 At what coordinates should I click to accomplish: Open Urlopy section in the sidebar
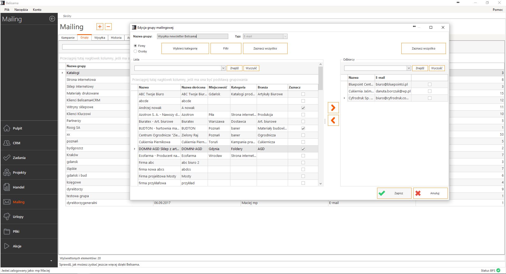click(x=18, y=217)
